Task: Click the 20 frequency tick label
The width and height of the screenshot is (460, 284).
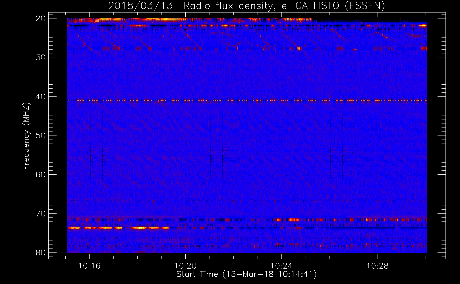Action: [41, 18]
